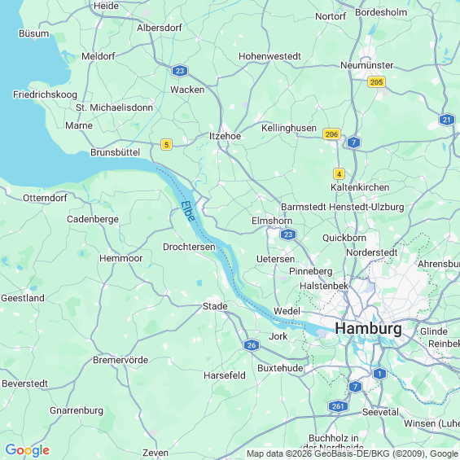The width and height of the screenshot is (460, 460).
Task: Click the A23 highway shield near Elmshorn
Action: (288, 234)
